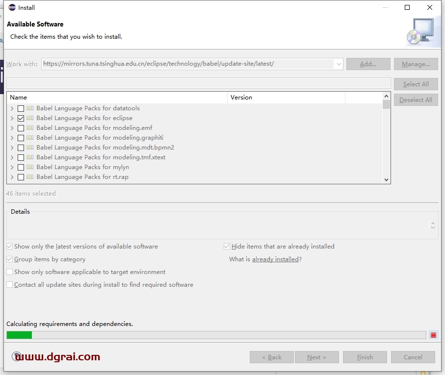Click the category icon for datatools pack
This screenshot has width=445, height=375.
point(30,108)
